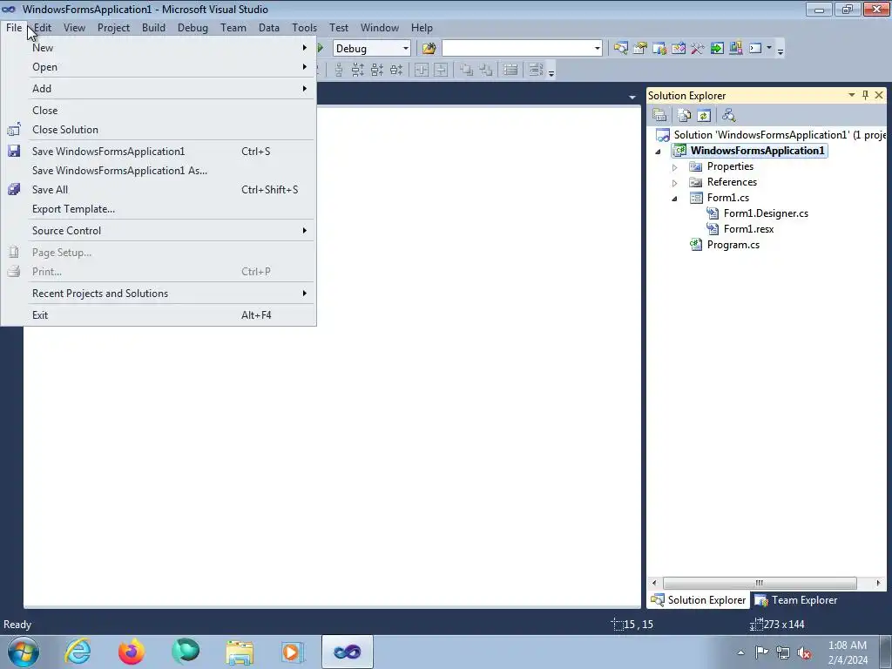This screenshot has height=669, width=892.
Task: Show hidden tray icons arrow
Action: pyautogui.click(x=740, y=652)
